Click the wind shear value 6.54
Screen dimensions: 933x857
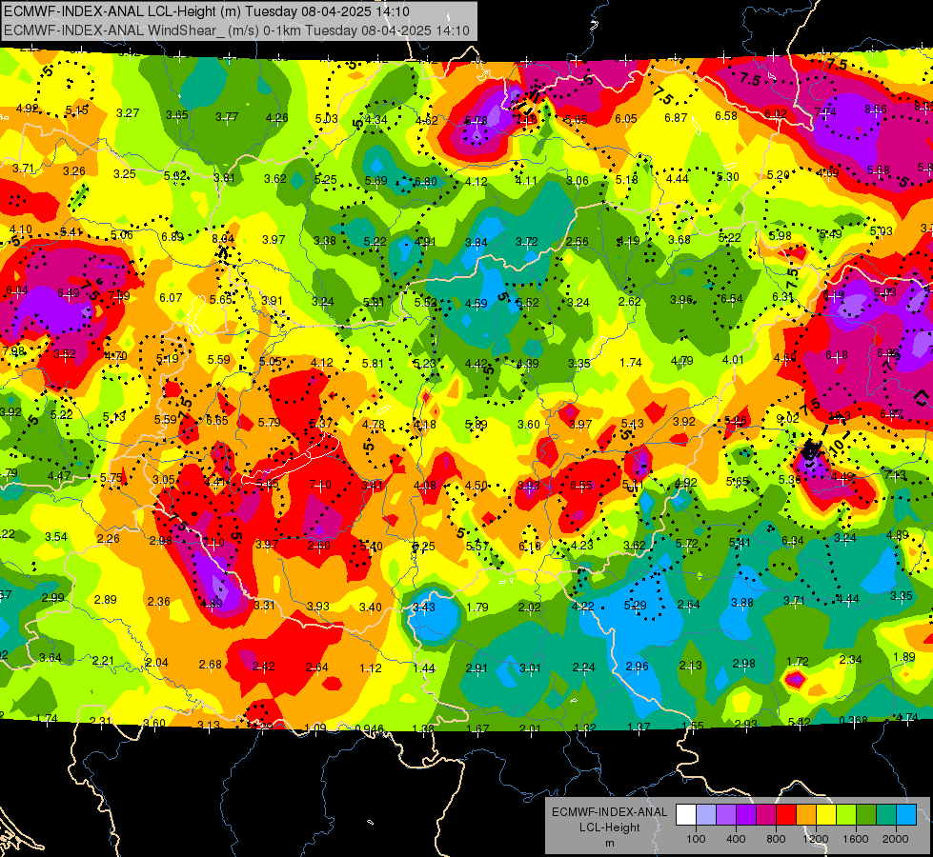(731, 299)
